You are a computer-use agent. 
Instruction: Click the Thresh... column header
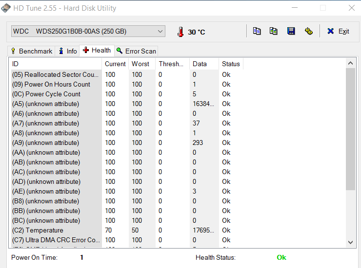click(172, 64)
